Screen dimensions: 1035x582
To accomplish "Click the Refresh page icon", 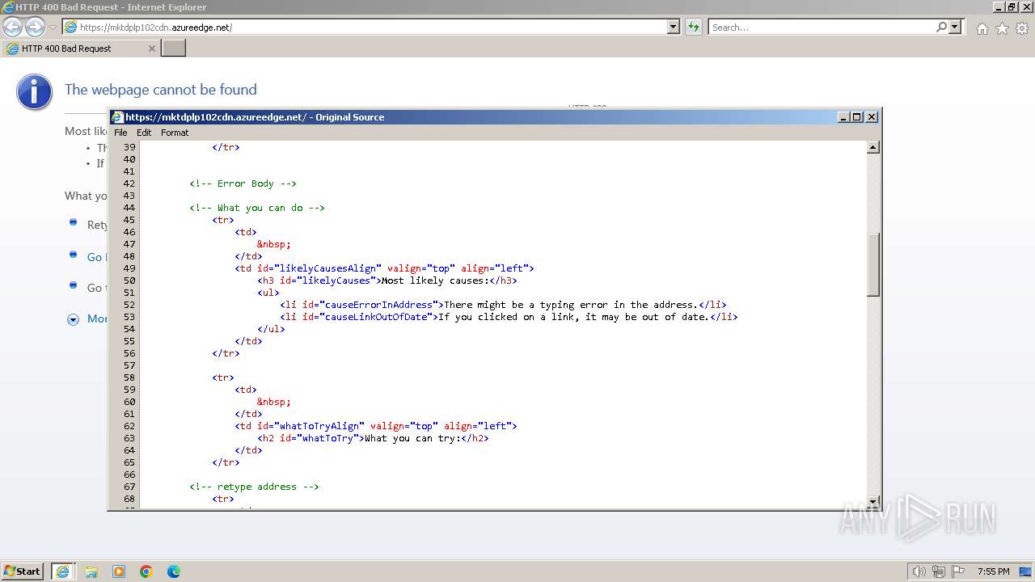I will tap(693, 27).
